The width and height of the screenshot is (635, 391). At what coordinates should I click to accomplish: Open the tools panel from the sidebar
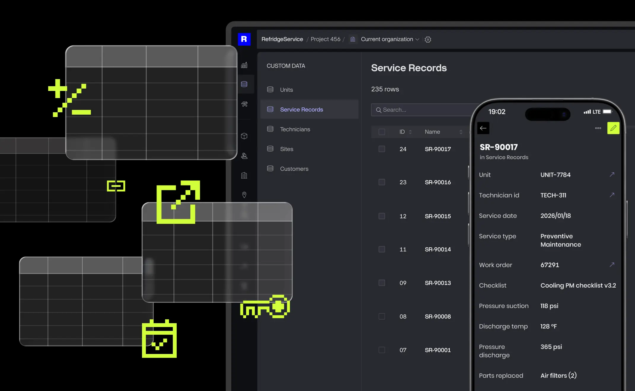[244, 104]
